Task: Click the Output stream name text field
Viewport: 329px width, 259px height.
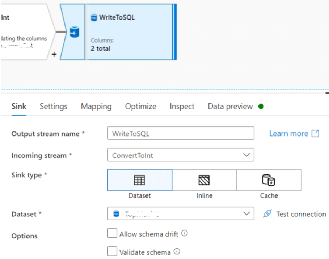Action: 181,133
